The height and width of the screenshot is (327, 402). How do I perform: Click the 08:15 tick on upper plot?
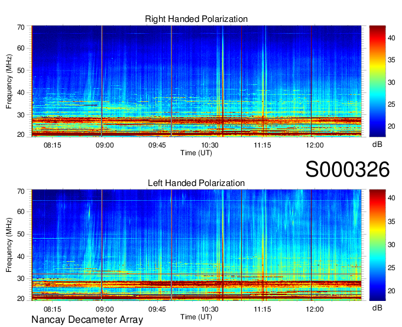click(53, 145)
